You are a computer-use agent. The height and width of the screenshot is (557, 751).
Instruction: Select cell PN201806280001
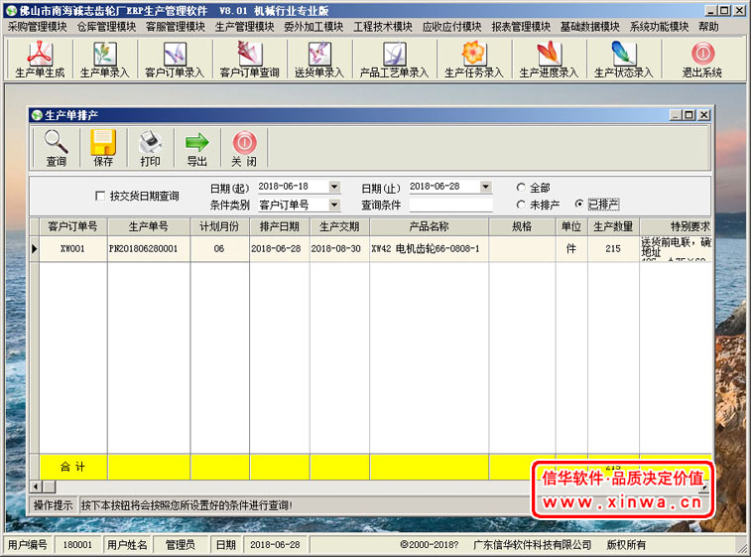click(x=149, y=249)
